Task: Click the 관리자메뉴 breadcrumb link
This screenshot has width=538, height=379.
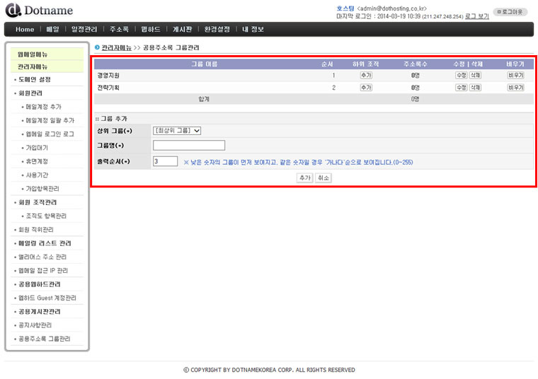Action: [116, 47]
